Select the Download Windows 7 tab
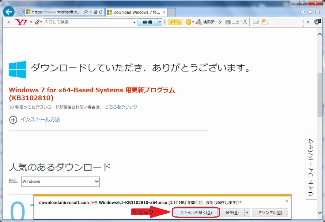The image size is (325, 222). coord(136,12)
